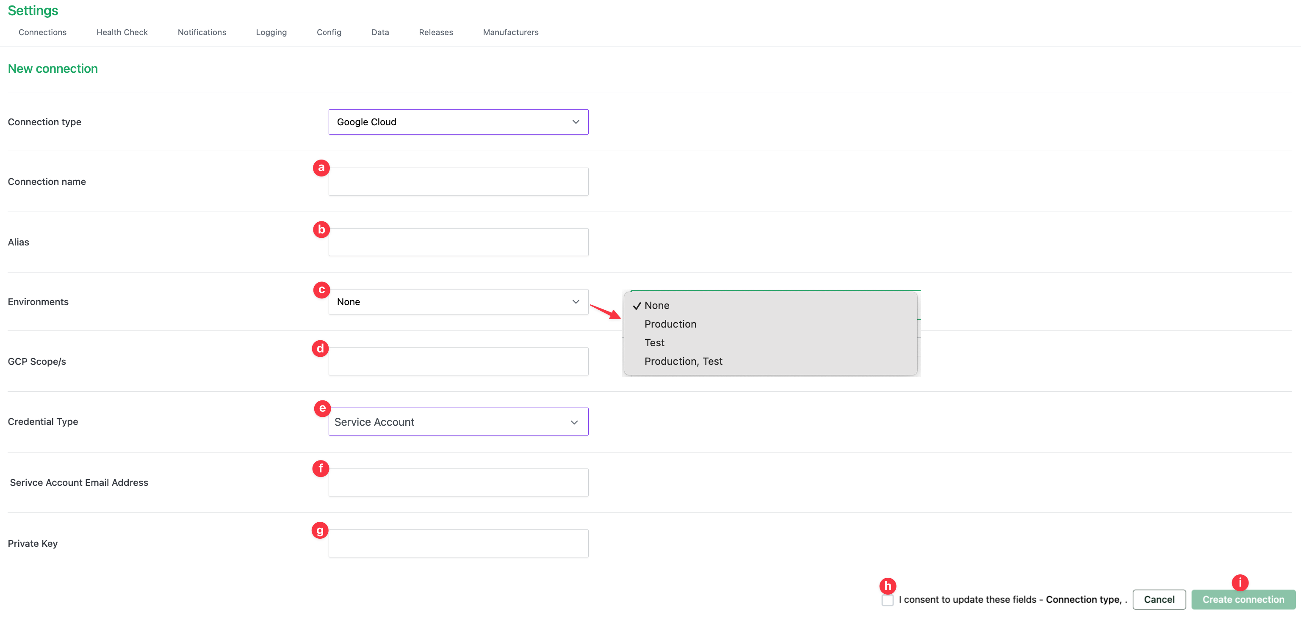Open the Manufacturers tab

tap(511, 32)
